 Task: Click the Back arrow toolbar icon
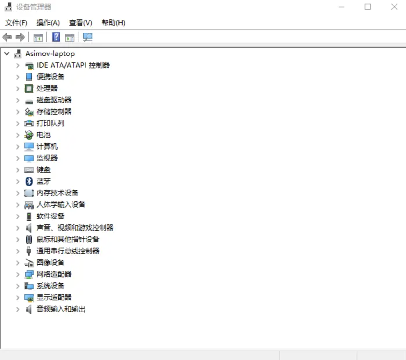click(7, 37)
